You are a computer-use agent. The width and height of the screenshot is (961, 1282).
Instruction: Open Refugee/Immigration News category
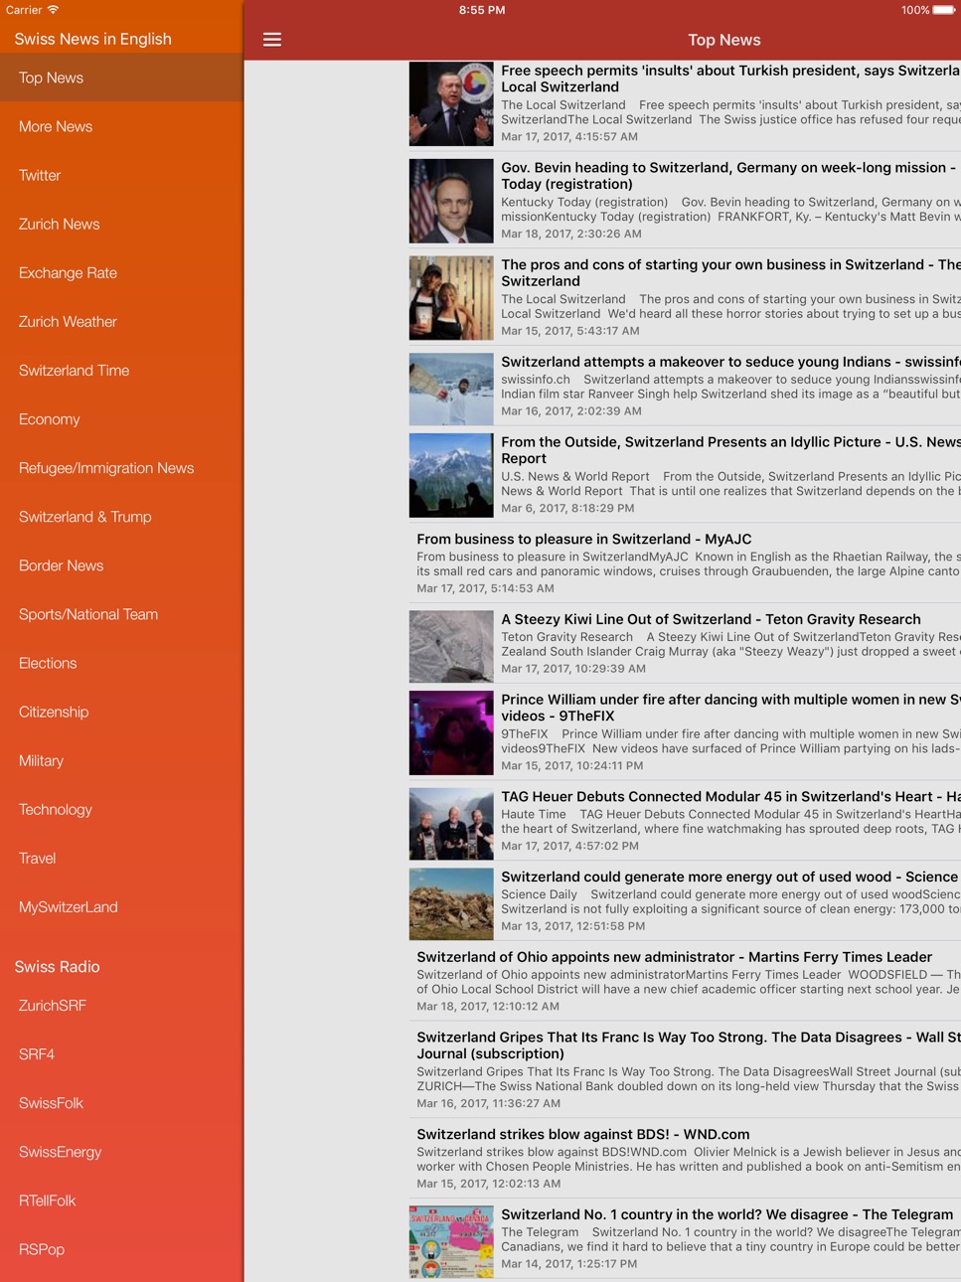click(121, 467)
